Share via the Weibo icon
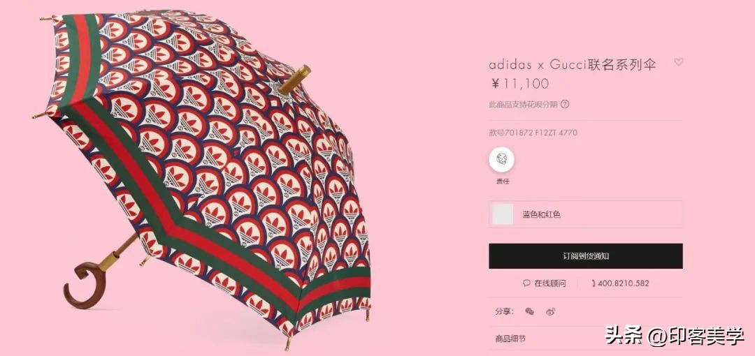 coord(551,311)
